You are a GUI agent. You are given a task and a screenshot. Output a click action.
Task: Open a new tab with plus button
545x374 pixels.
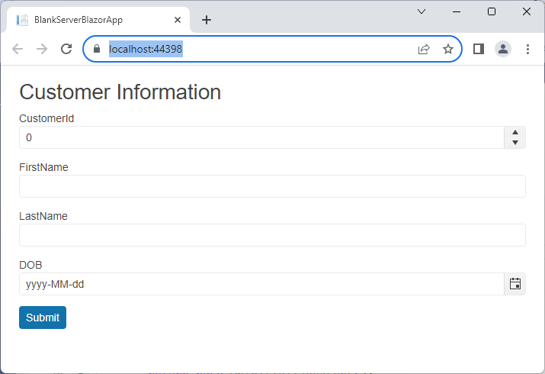pyautogui.click(x=207, y=20)
